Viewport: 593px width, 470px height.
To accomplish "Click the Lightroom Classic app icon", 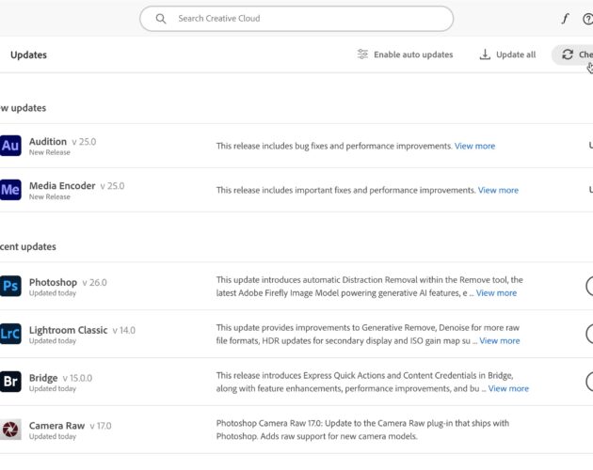I will click(10, 334).
